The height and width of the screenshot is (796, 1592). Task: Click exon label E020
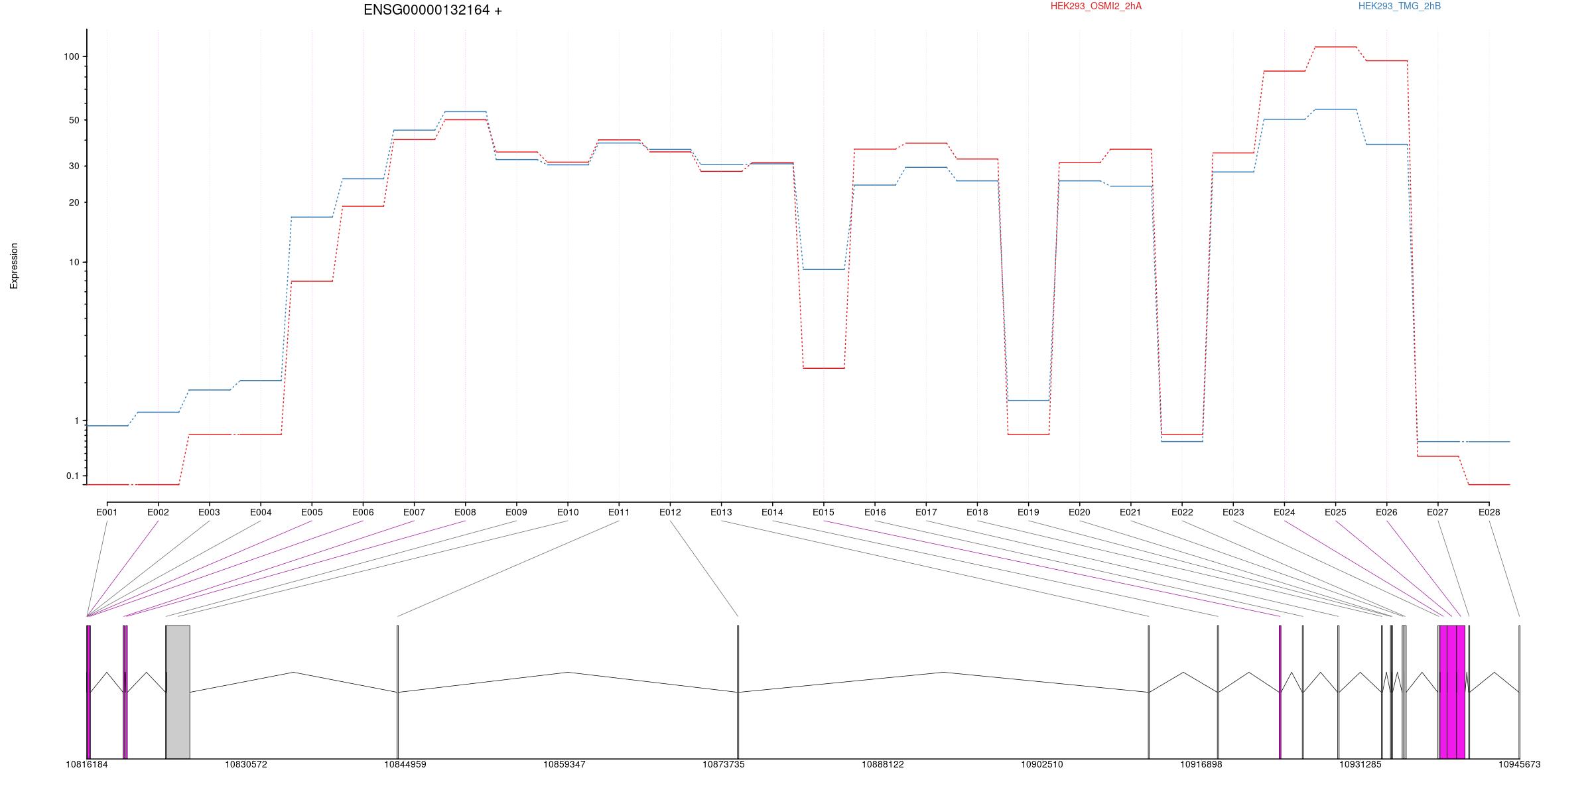pyautogui.click(x=1079, y=512)
